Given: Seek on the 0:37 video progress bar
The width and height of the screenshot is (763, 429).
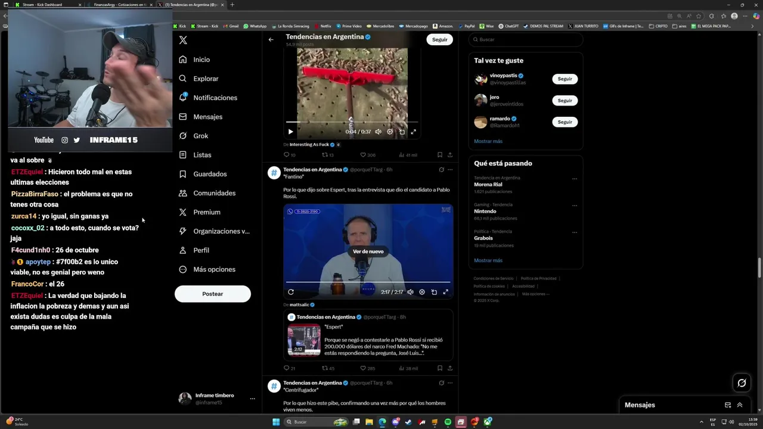Looking at the screenshot, I should [x=352, y=123].
